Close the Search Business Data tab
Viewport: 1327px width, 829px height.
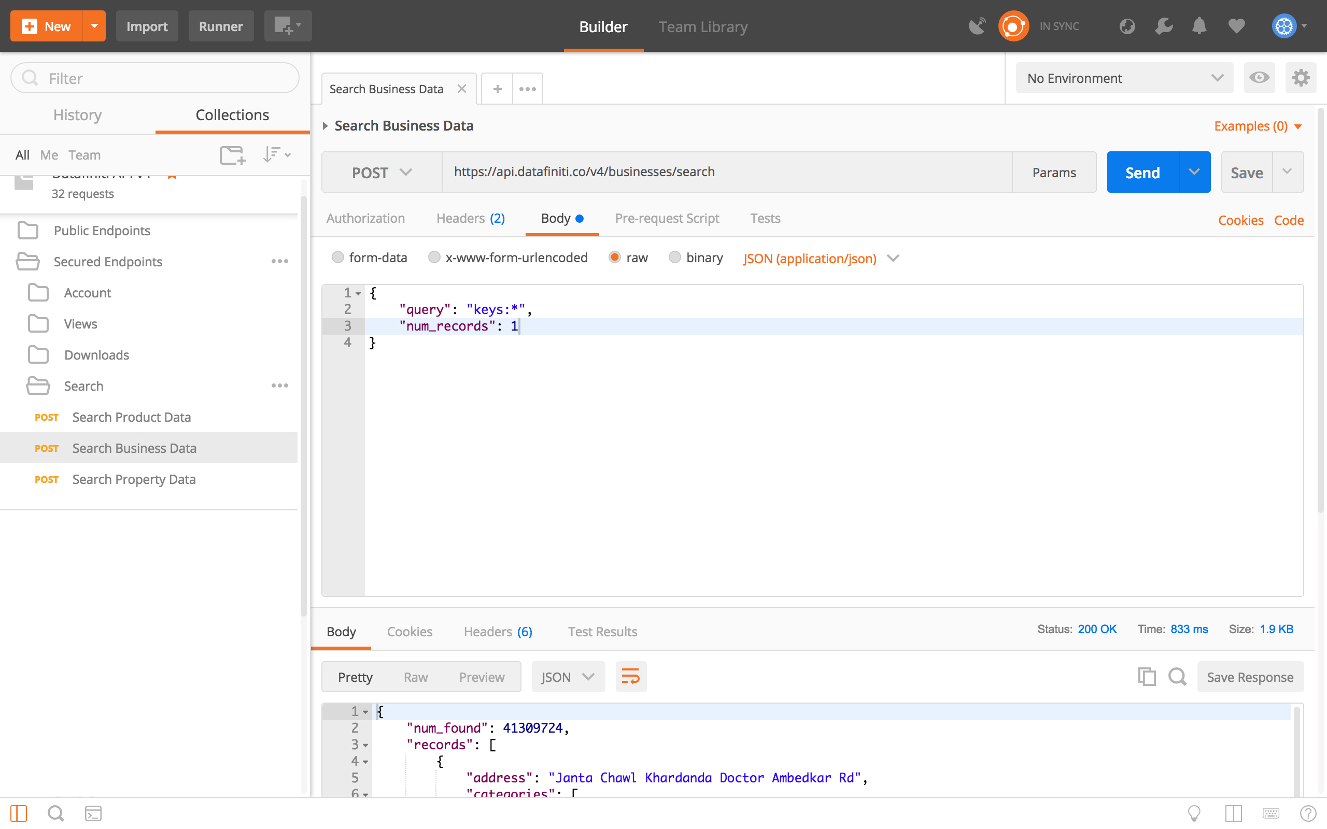462,89
